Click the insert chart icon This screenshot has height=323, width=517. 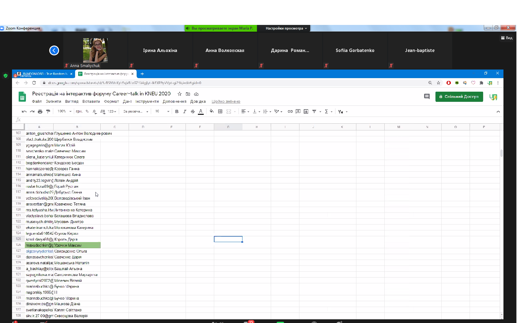click(306, 112)
